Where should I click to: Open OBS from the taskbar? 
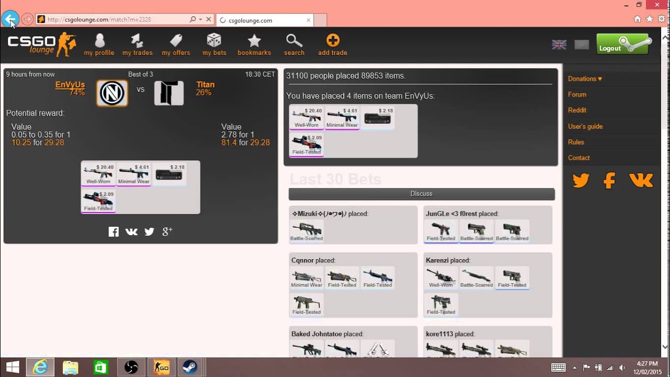[x=131, y=367]
